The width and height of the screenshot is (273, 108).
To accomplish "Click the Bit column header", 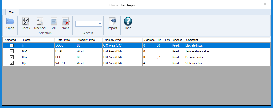I will point(159,40).
